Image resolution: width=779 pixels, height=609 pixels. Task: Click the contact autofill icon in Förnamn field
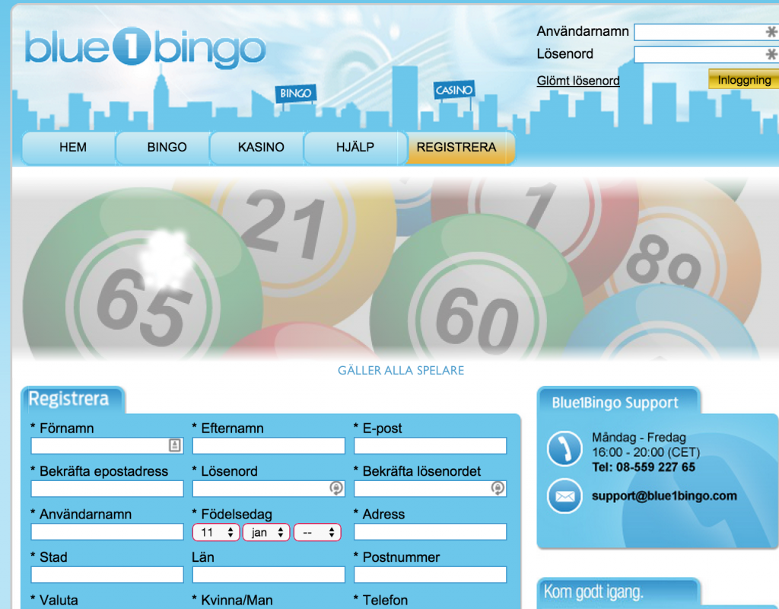tap(174, 445)
